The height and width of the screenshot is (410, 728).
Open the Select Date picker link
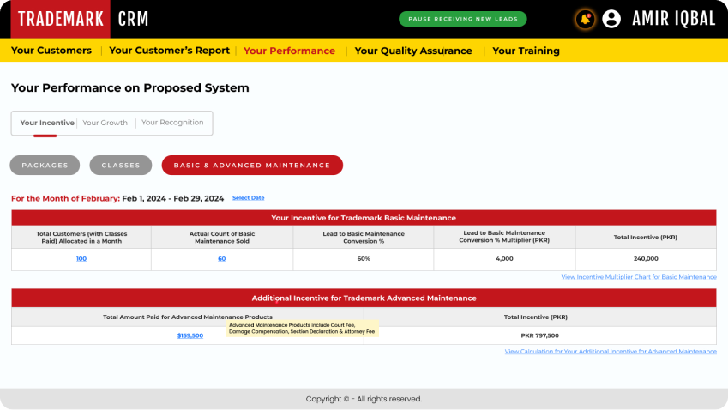click(x=248, y=198)
